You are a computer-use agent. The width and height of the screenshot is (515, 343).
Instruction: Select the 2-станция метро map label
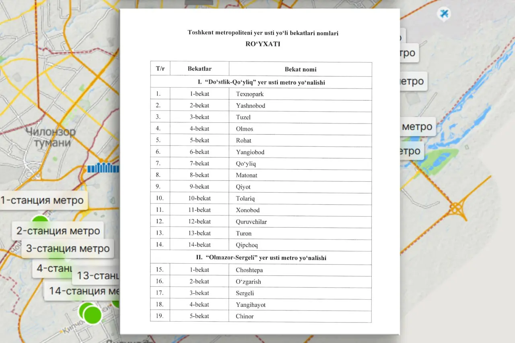click(58, 231)
